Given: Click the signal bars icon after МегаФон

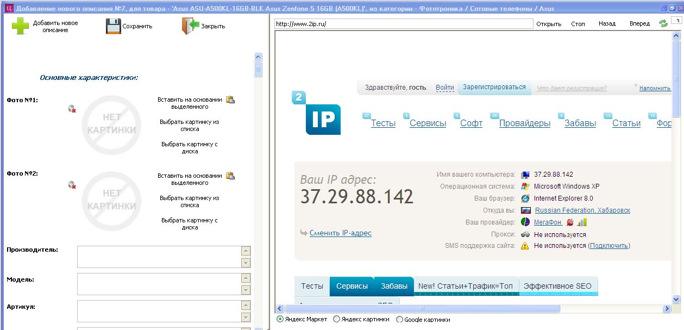Looking at the screenshot, I should click(582, 222).
